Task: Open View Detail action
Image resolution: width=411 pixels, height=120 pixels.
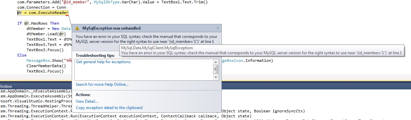Action: [87, 101]
